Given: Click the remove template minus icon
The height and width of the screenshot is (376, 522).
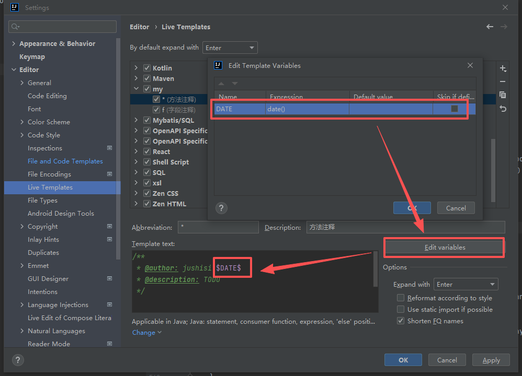Looking at the screenshot, I should coord(503,81).
